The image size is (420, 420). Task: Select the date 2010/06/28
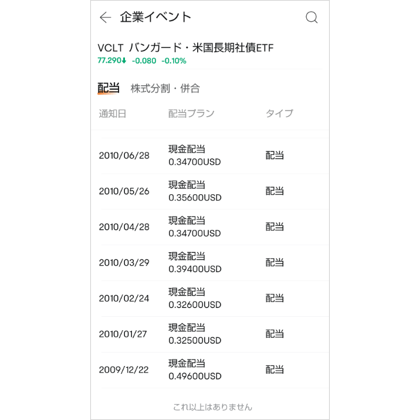(x=124, y=155)
